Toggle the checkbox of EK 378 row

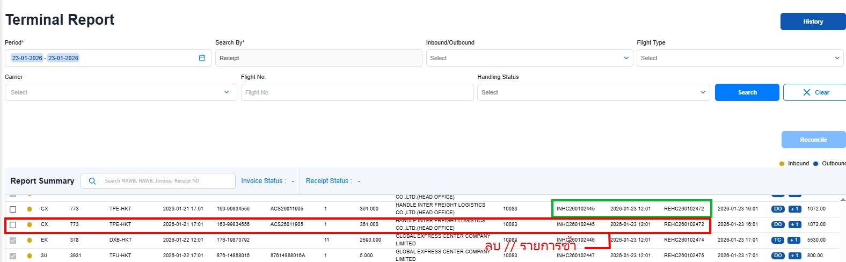[x=13, y=240]
